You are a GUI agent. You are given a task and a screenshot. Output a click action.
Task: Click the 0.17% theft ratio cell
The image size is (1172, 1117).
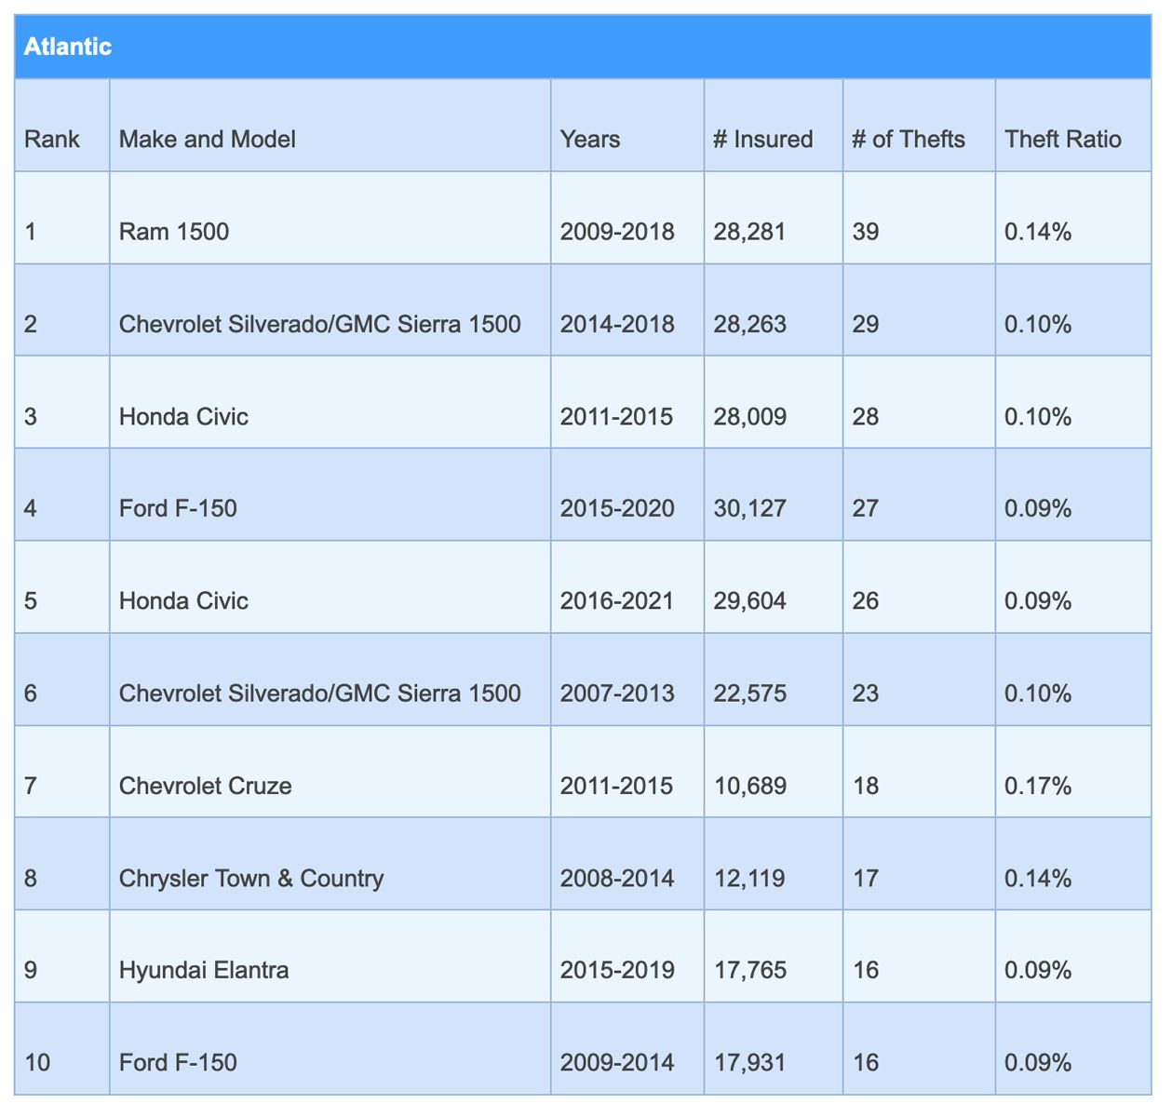(x=1038, y=786)
